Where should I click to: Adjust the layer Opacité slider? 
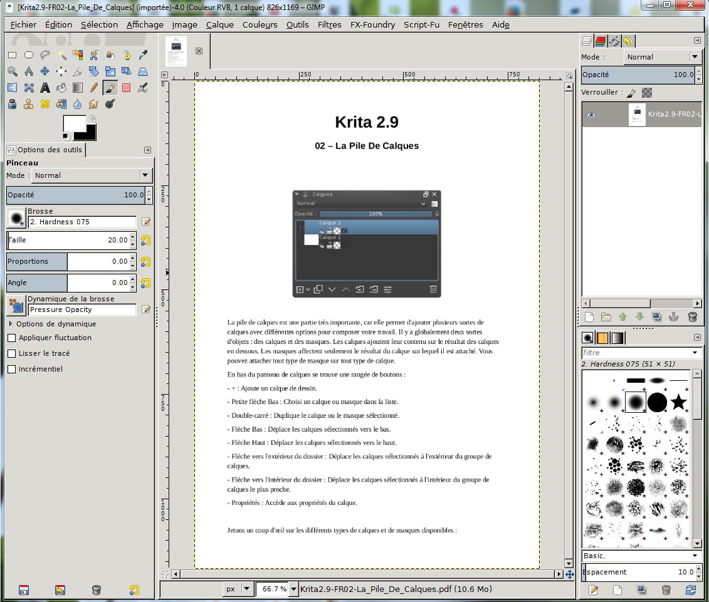(x=638, y=75)
